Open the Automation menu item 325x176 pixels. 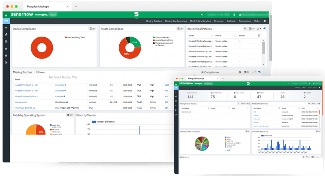pyautogui.click(x=245, y=21)
